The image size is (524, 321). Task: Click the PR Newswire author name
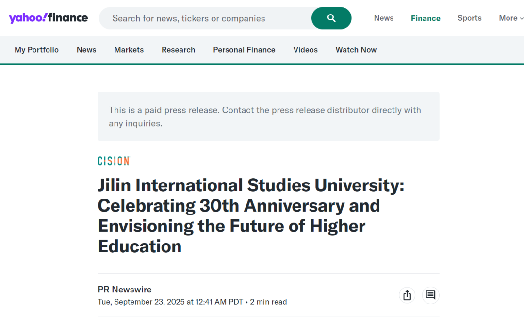point(125,290)
